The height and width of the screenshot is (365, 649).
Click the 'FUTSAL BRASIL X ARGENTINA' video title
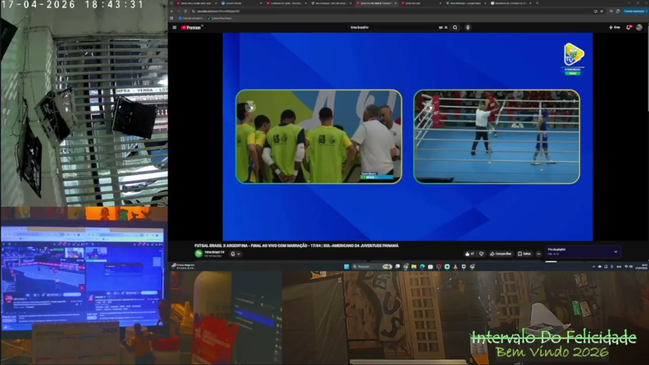pyautogui.click(x=297, y=245)
